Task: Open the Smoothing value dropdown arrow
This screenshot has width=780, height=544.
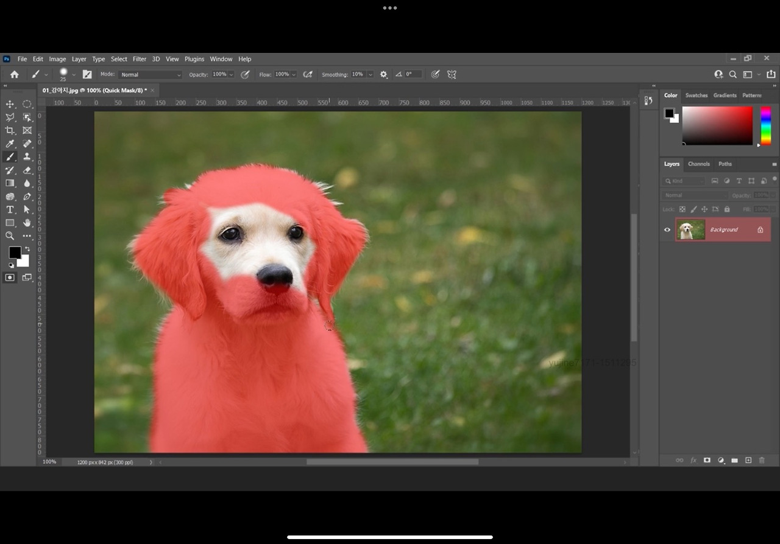Action: pos(370,74)
